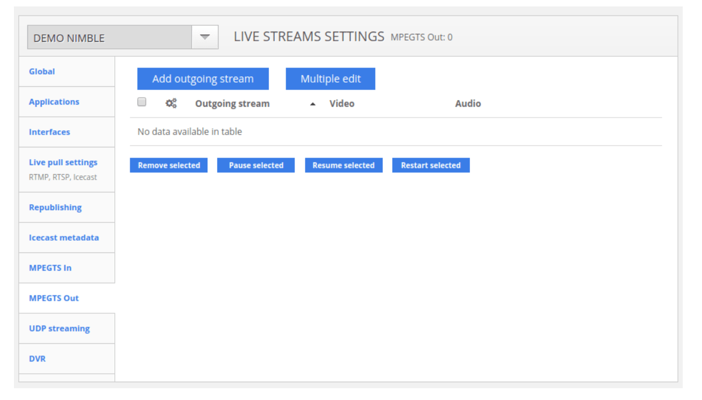The height and width of the screenshot is (400, 702).
Task: Click the Restart selected button
Action: (x=431, y=165)
